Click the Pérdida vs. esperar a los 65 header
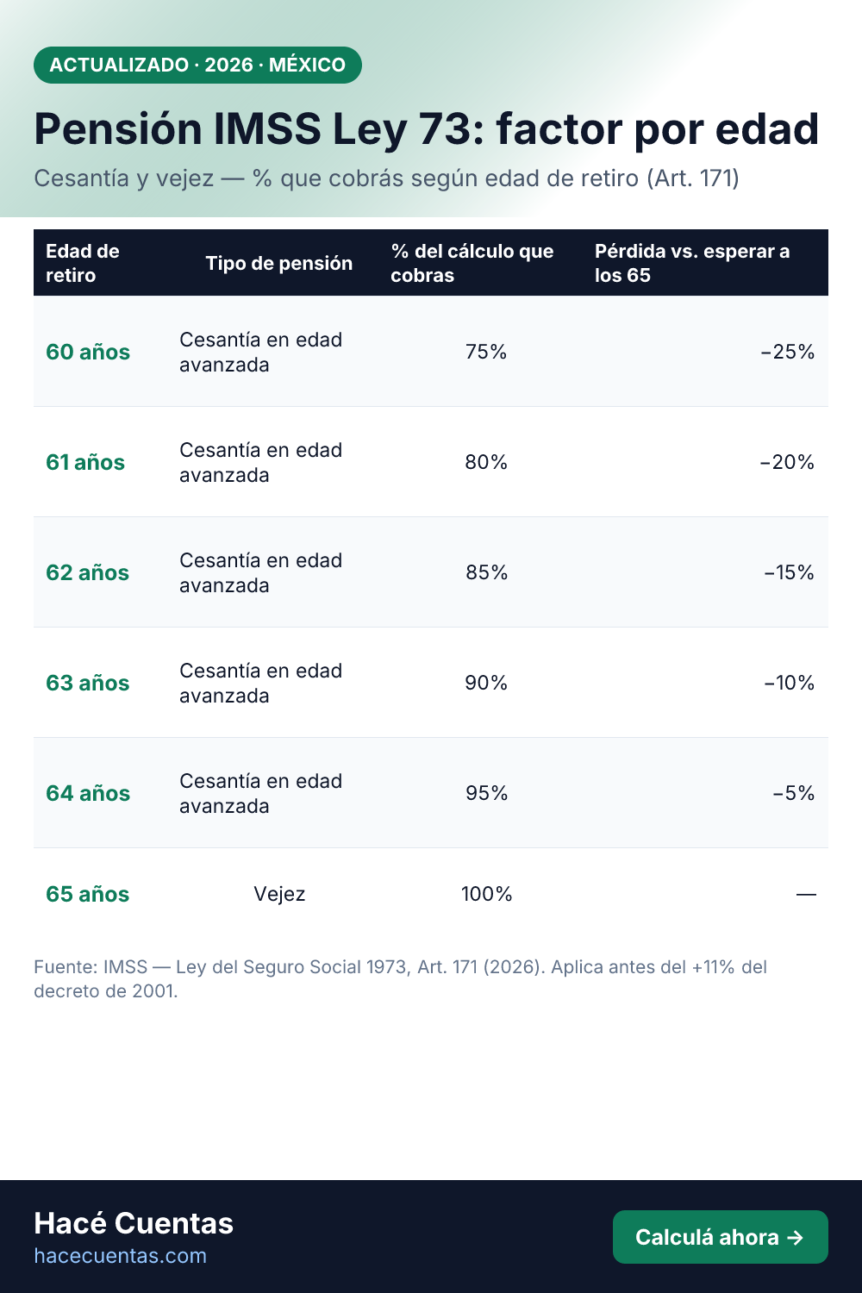Image resolution: width=862 pixels, height=1293 pixels. [692, 263]
